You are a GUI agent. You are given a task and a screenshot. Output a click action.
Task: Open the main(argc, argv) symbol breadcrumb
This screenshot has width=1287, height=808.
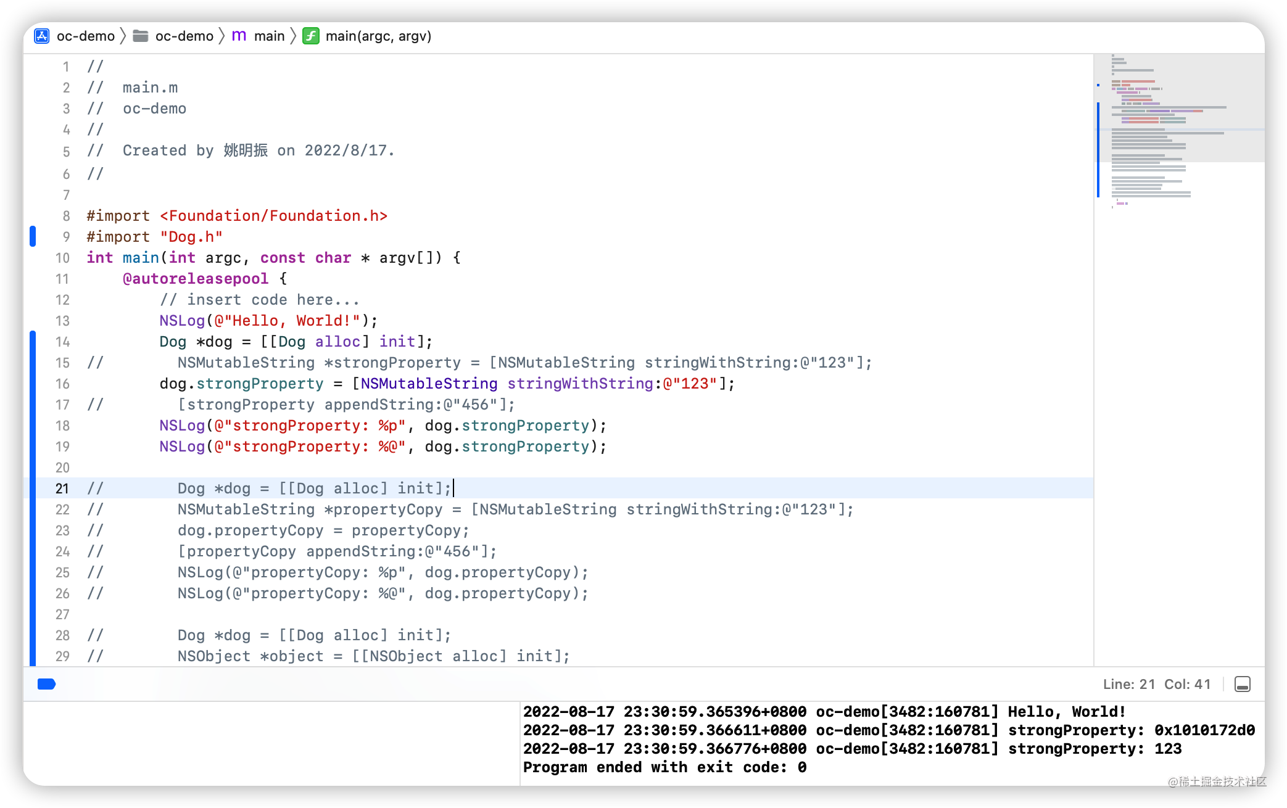point(378,36)
